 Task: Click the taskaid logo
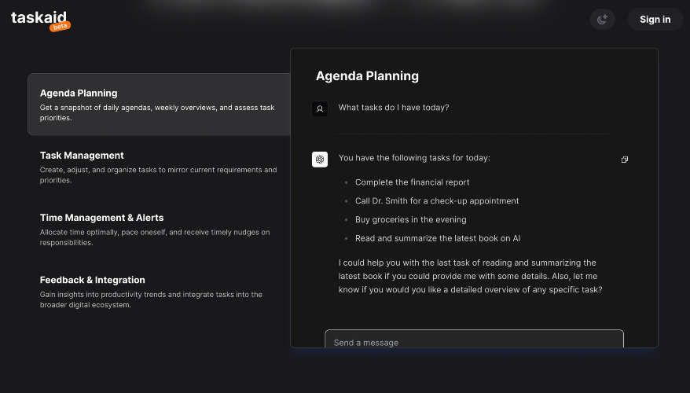[36, 18]
